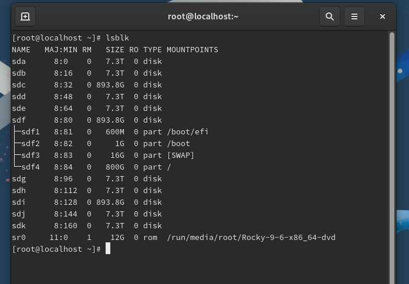Click the sdg device name
Viewport: 409px width, 284px height.
click(x=19, y=179)
